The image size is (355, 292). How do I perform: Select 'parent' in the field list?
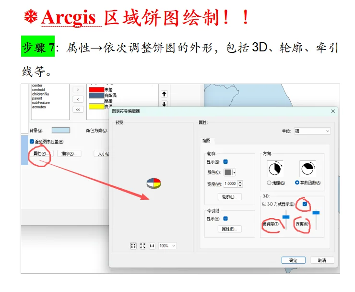[37, 98]
